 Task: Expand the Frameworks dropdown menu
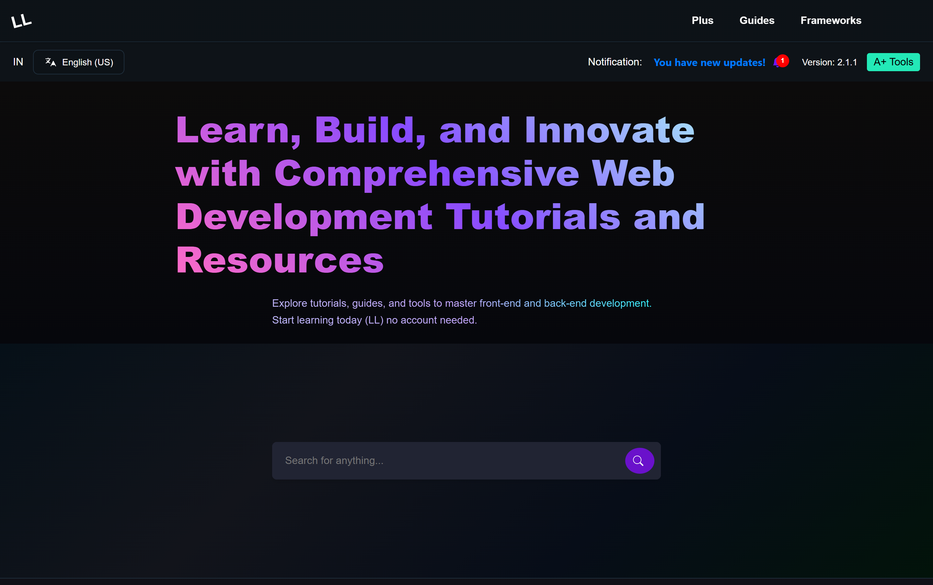tap(831, 20)
